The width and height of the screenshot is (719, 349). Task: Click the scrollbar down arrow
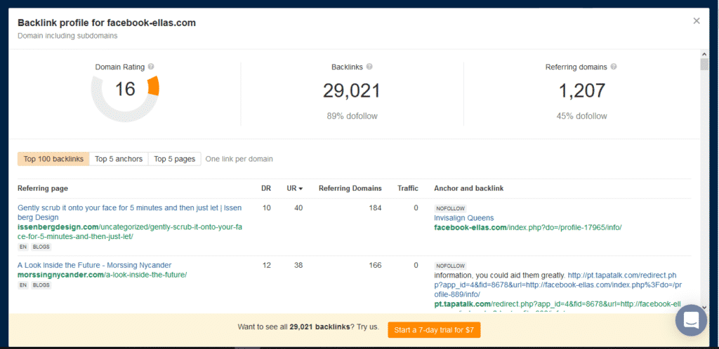click(x=704, y=308)
